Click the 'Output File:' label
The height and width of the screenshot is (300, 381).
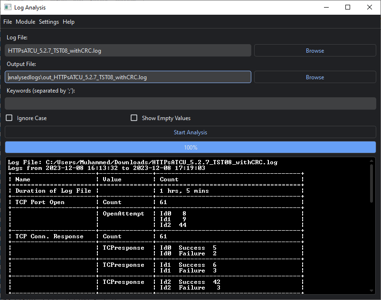tap(21, 64)
